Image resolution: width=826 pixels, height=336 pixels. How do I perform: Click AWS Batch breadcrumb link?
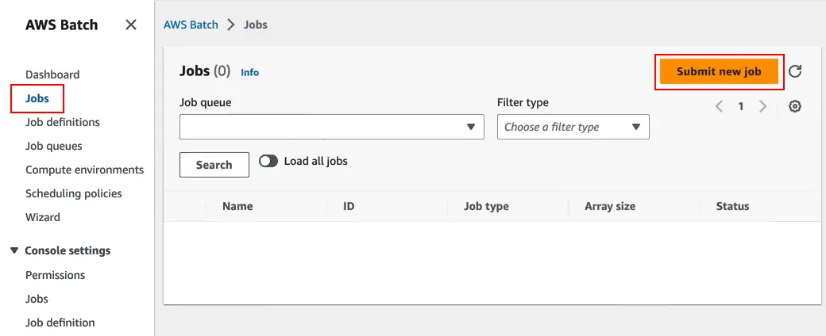(191, 25)
